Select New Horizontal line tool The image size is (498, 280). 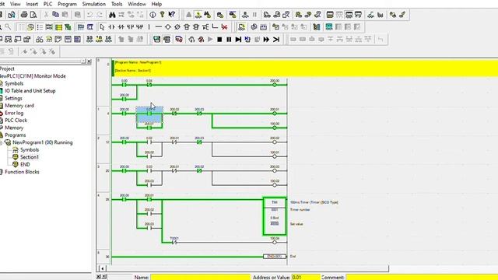159,27
